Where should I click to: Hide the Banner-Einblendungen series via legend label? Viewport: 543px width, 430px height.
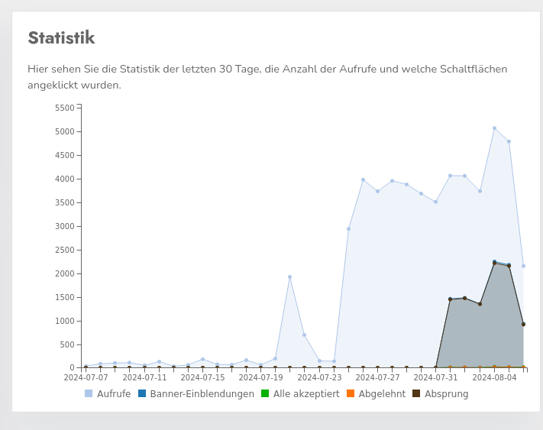click(202, 394)
